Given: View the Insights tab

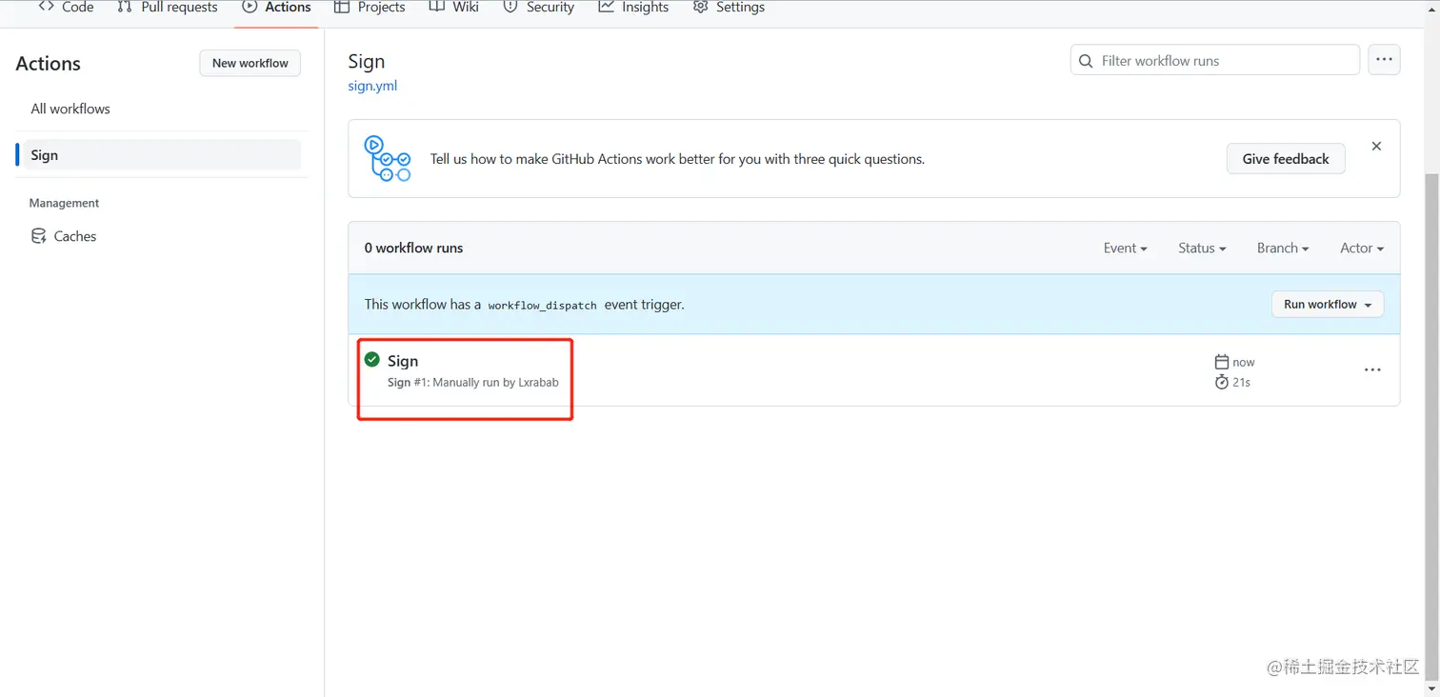Looking at the screenshot, I should pyautogui.click(x=633, y=8).
